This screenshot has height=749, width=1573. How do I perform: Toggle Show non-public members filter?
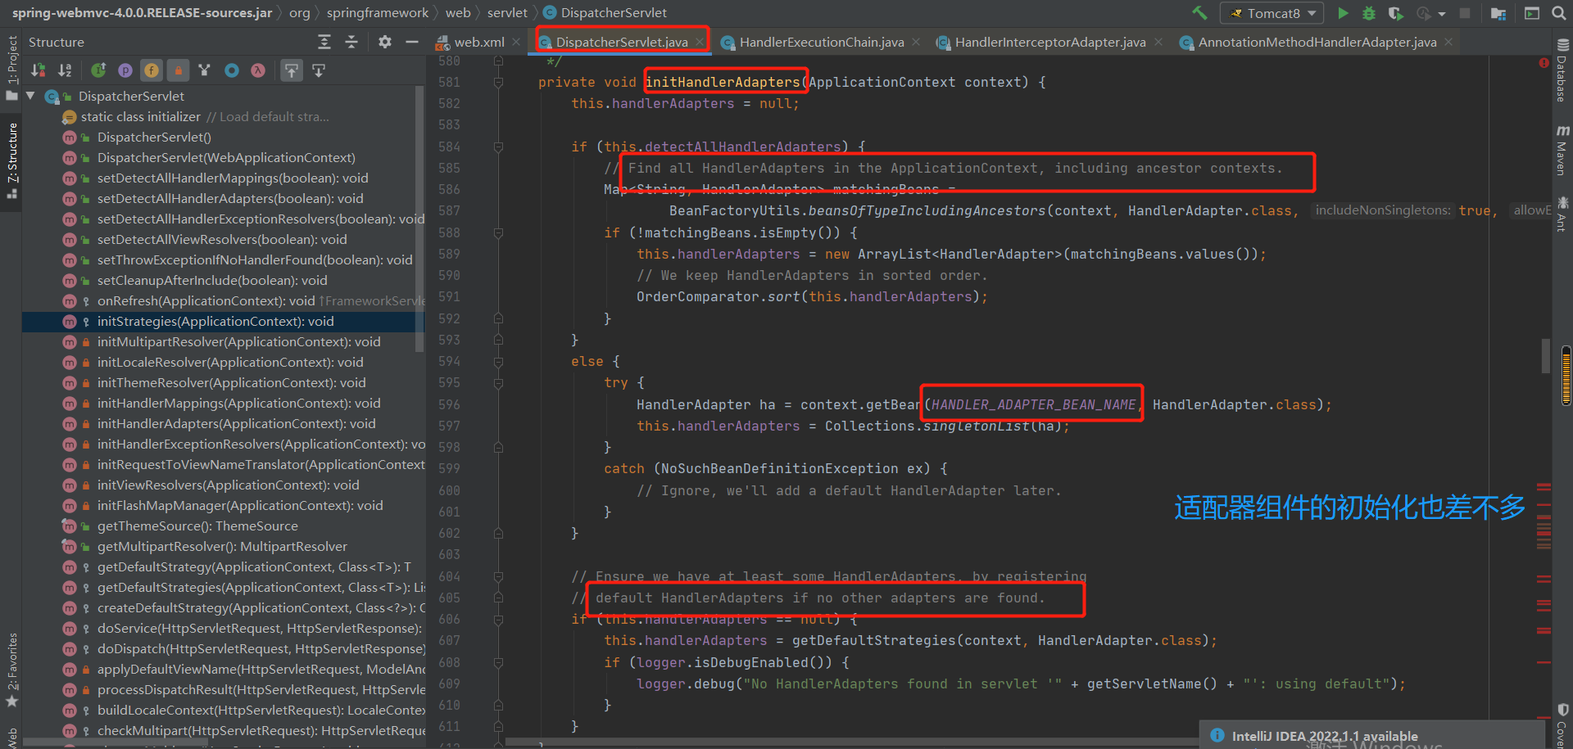coord(178,70)
